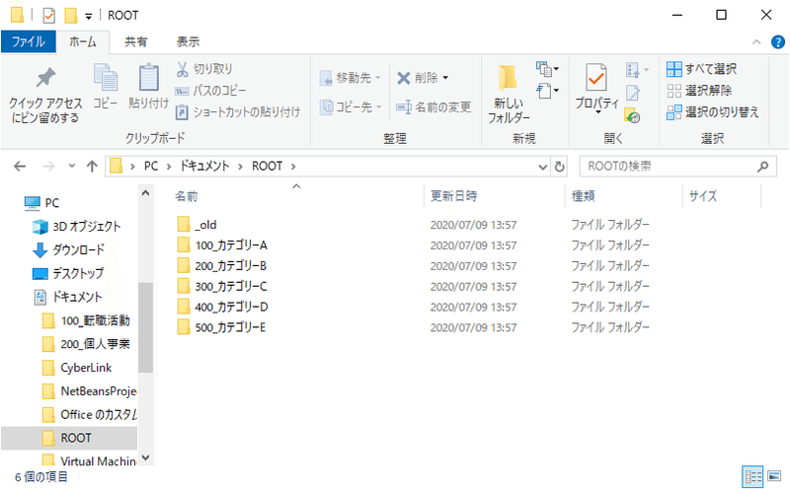The height and width of the screenshot is (489, 790).
Task: Click Select None (選択解除)
Action: [699, 91]
